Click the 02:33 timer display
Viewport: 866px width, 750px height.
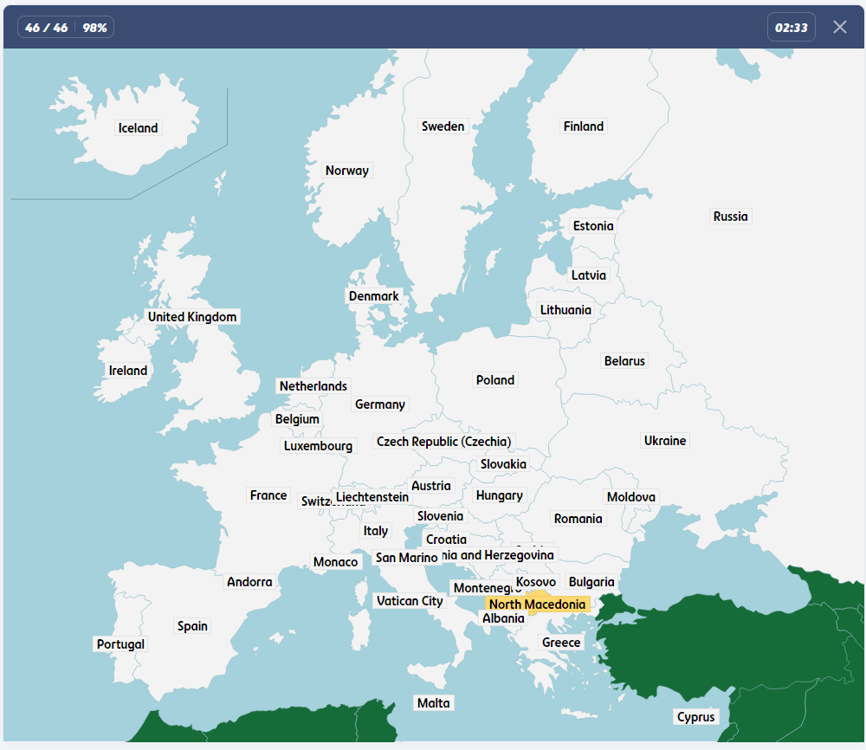[791, 28]
